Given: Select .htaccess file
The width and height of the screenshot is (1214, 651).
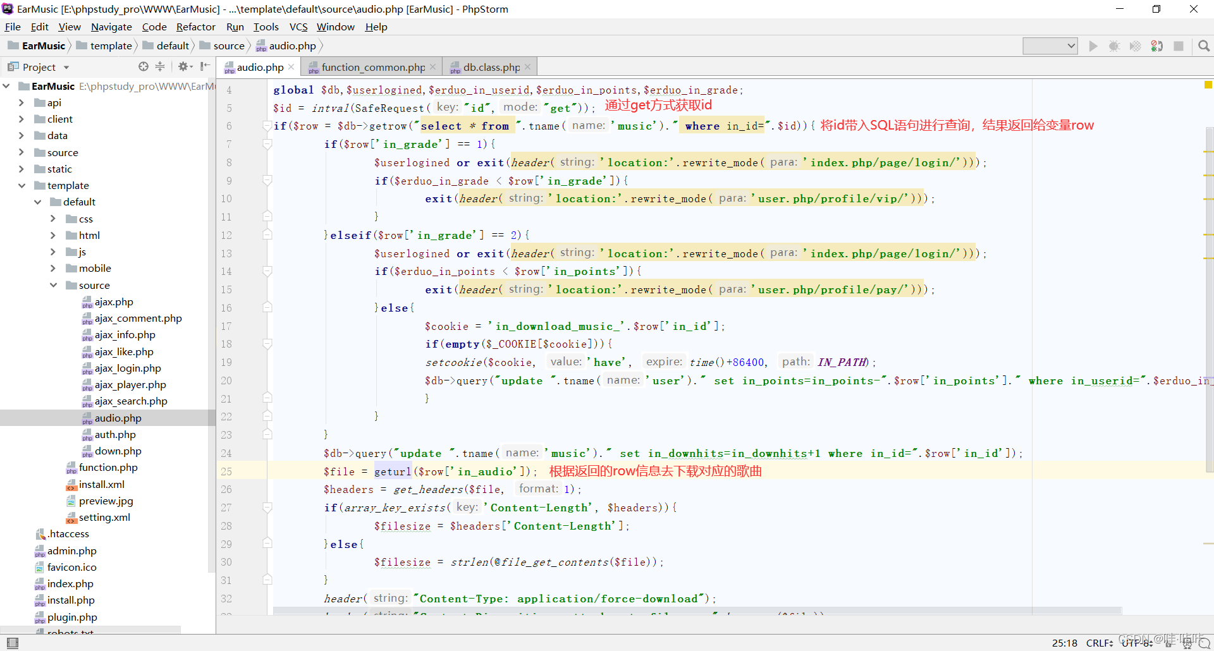Looking at the screenshot, I should click(62, 533).
